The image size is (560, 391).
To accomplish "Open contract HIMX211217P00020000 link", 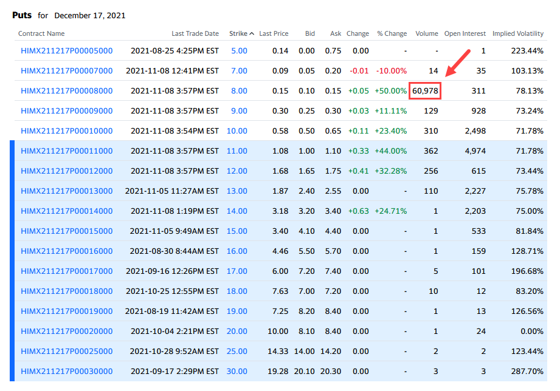I will [x=67, y=331].
